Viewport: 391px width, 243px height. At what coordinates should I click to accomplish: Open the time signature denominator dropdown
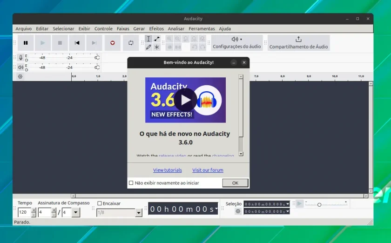tap(75, 213)
